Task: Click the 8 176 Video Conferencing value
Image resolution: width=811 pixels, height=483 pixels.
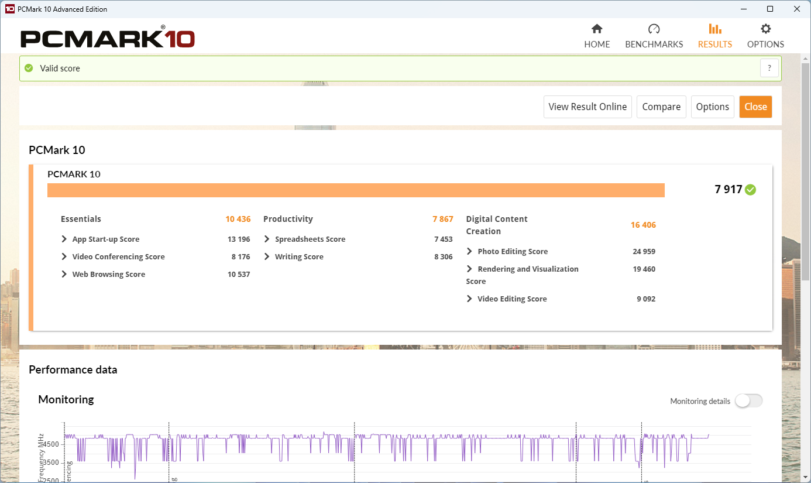Action: (240, 256)
